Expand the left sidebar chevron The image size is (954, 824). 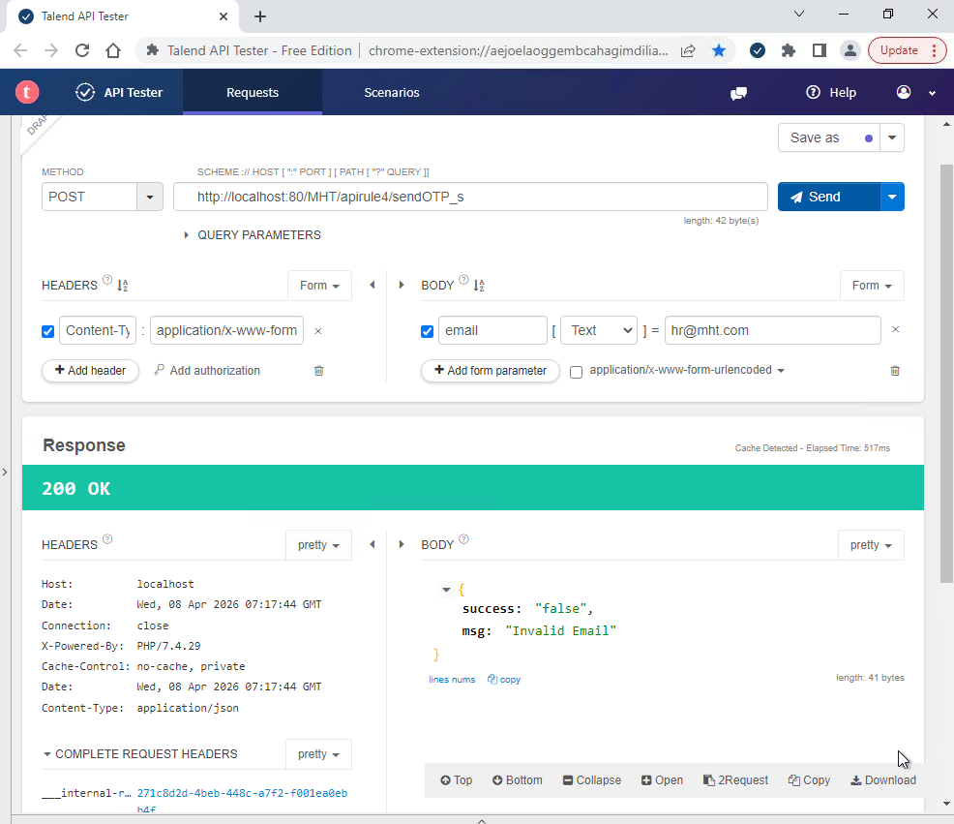pos(5,472)
